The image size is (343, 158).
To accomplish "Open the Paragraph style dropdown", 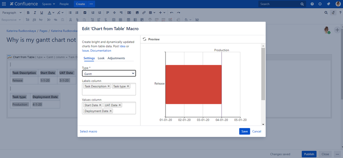I will [x=12, y=13].
